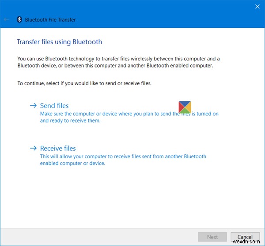Cancel the Bluetooth file transfer wizard
Viewport: 265px width, 246px height.
pyautogui.click(x=245, y=237)
